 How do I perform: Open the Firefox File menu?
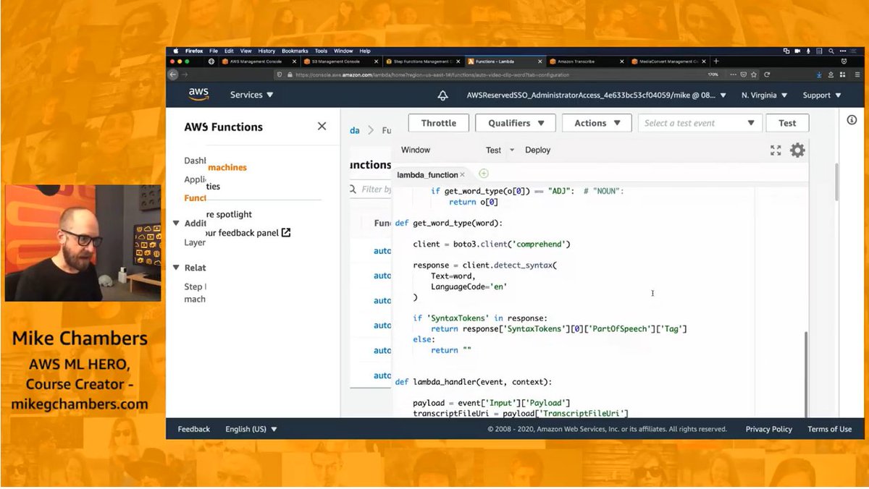pos(214,51)
